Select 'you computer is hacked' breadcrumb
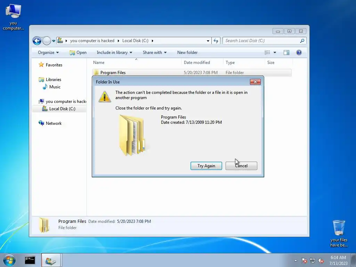 tap(92, 41)
